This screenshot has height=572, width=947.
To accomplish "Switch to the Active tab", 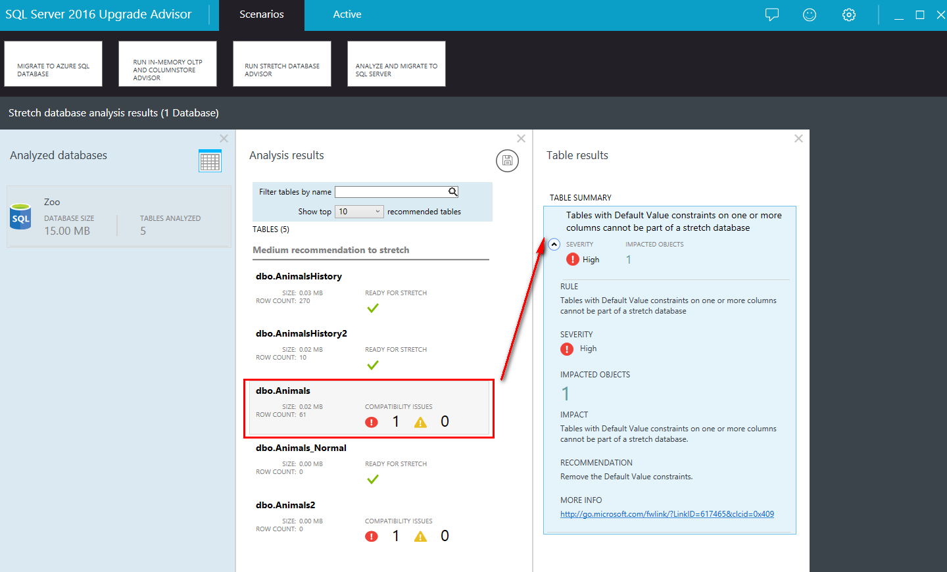I will click(347, 15).
